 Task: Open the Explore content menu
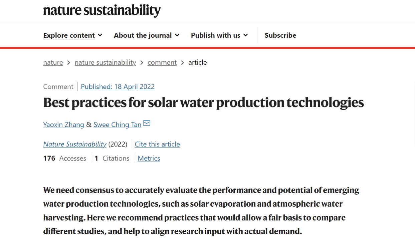click(69, 35)
